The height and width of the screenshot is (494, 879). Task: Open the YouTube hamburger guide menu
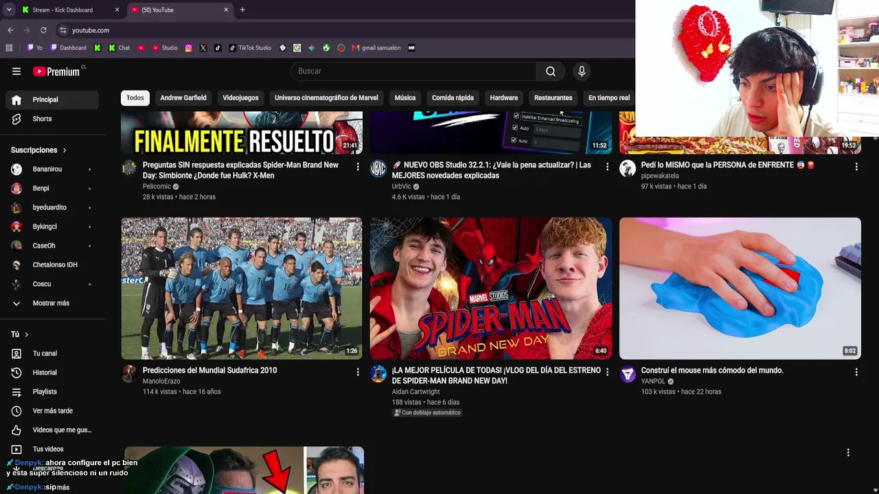(x=16, y=71)
